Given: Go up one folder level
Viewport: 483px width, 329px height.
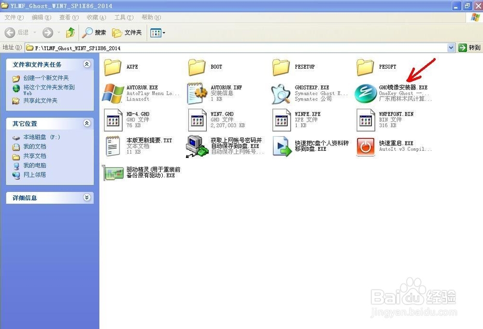Looking at the screenshot, I should [x=71, y=32].
